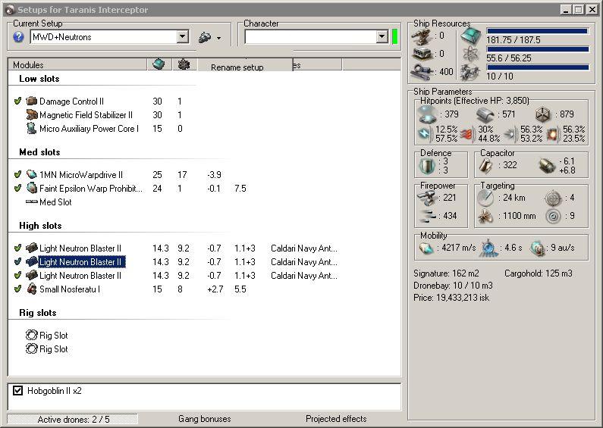Click the first Light Neutron Blaster icon
Screen dimensions: 603x428
pos(32,248)
